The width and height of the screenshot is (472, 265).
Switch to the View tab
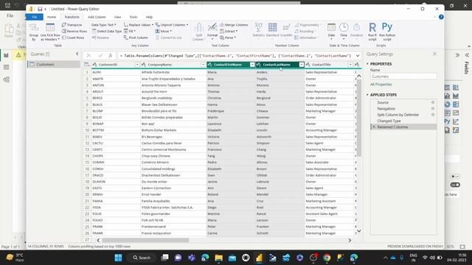coord(117,17)
